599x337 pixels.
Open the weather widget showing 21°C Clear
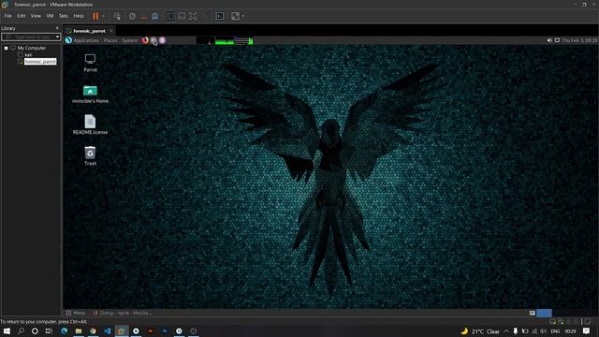tap(480, 331)
